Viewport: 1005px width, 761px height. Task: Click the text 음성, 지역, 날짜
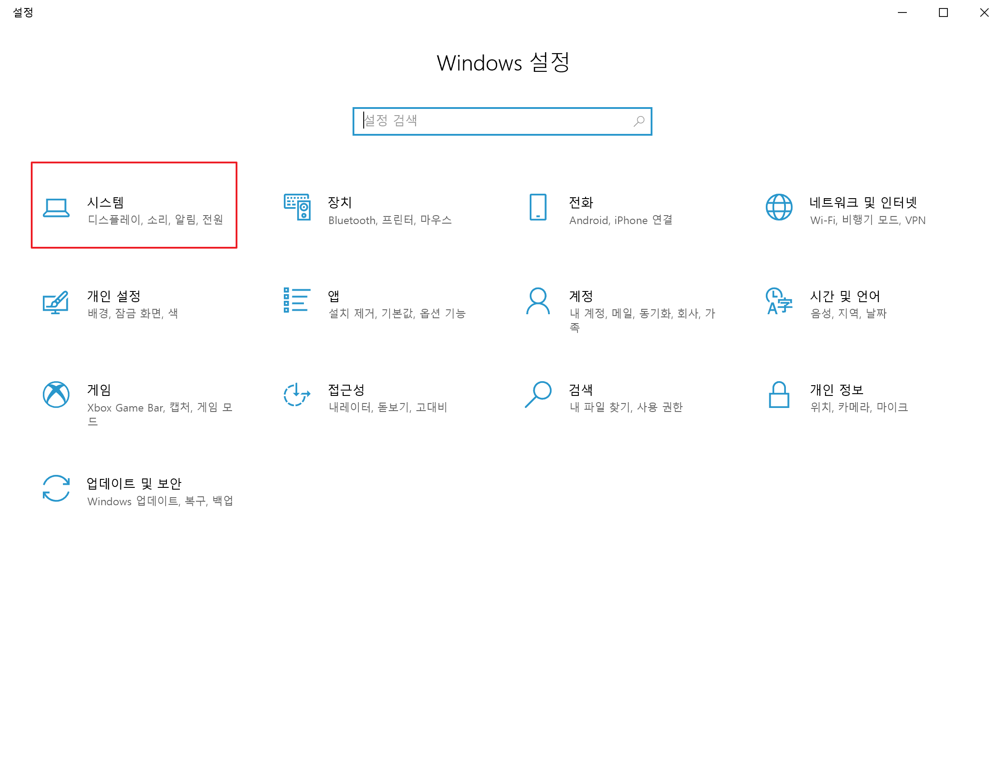click(x=849, y=313)
